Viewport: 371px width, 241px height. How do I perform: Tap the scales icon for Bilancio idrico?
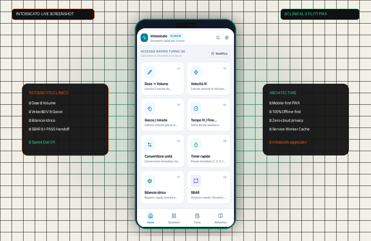pyautogui.click(x=150, y=181)
